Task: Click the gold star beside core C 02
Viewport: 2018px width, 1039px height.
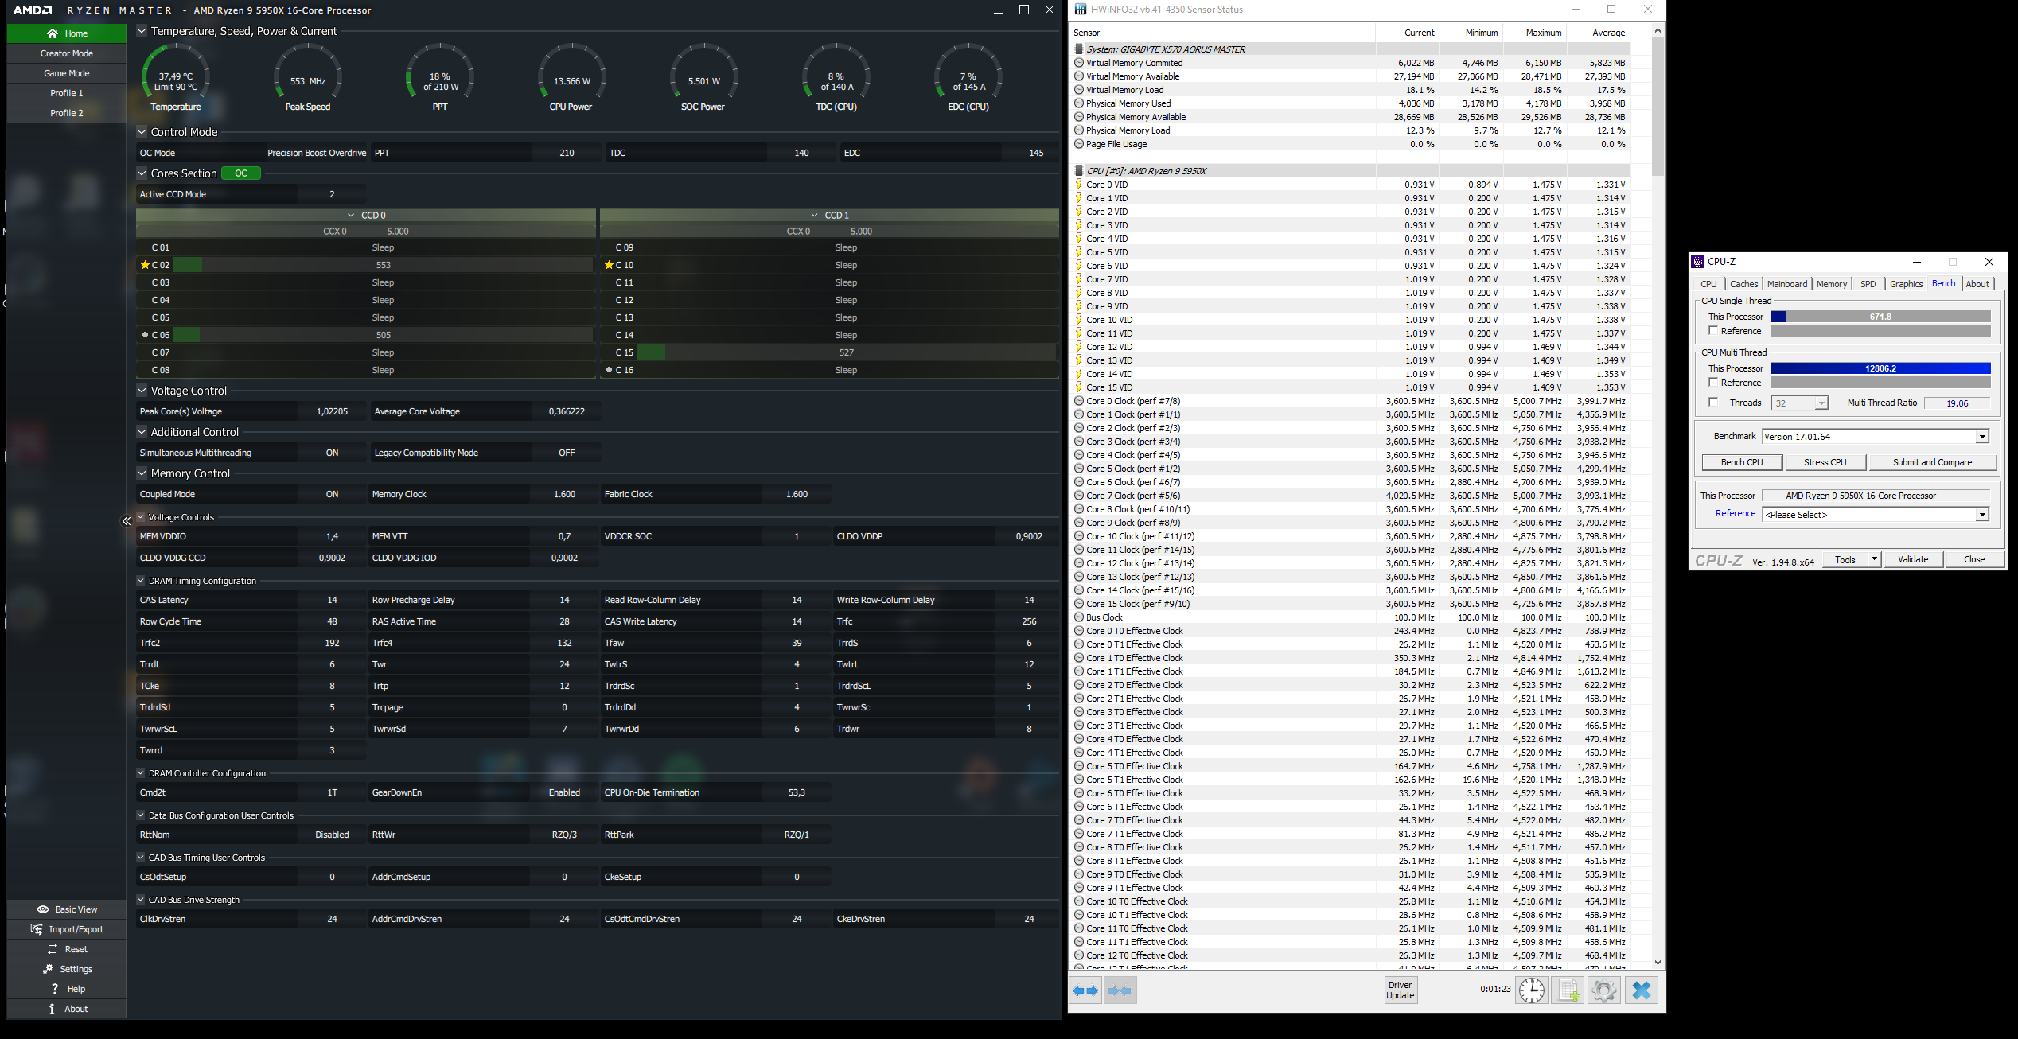Action: (145, 265)
